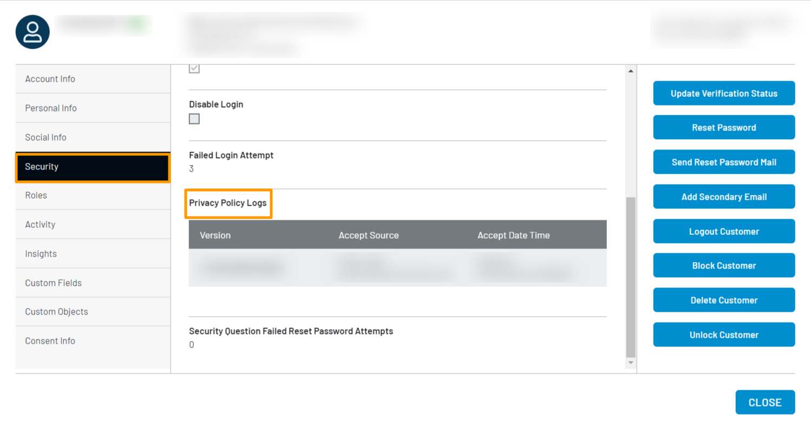811x426 pixels.
Task: Click the Update Verification Status button
Action: 724,93
